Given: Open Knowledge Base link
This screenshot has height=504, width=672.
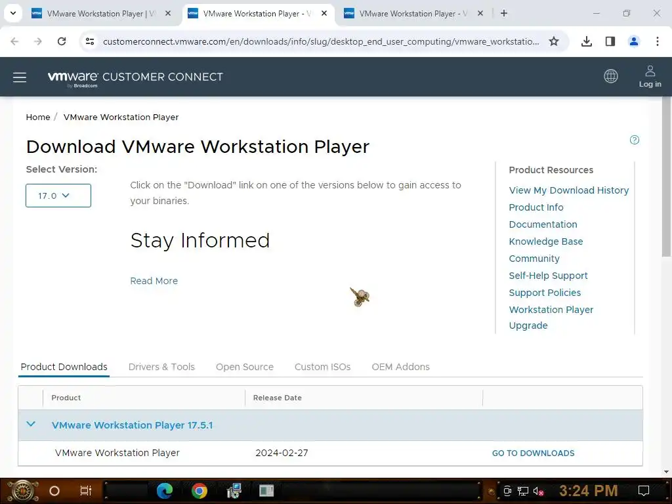Looking at the screenshot, I should pos(545,241).
